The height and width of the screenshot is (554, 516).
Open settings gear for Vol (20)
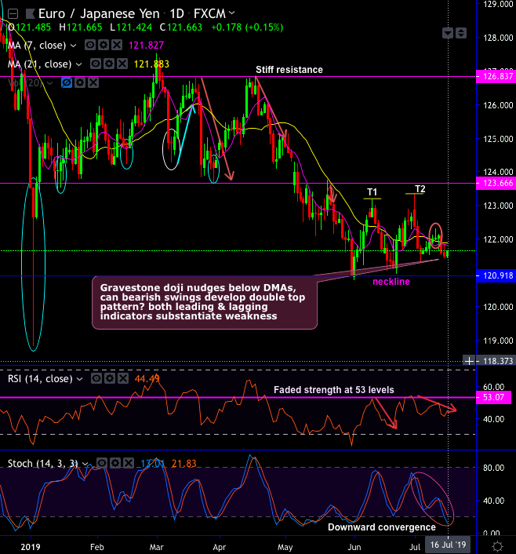[x=80, y=82]
